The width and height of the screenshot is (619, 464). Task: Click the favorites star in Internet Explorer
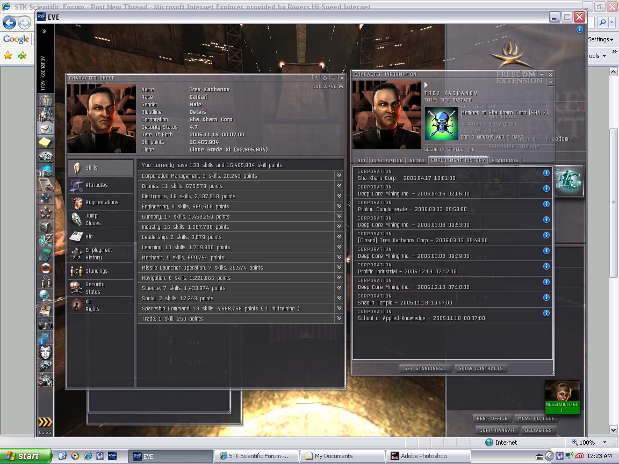coord(8,56)
